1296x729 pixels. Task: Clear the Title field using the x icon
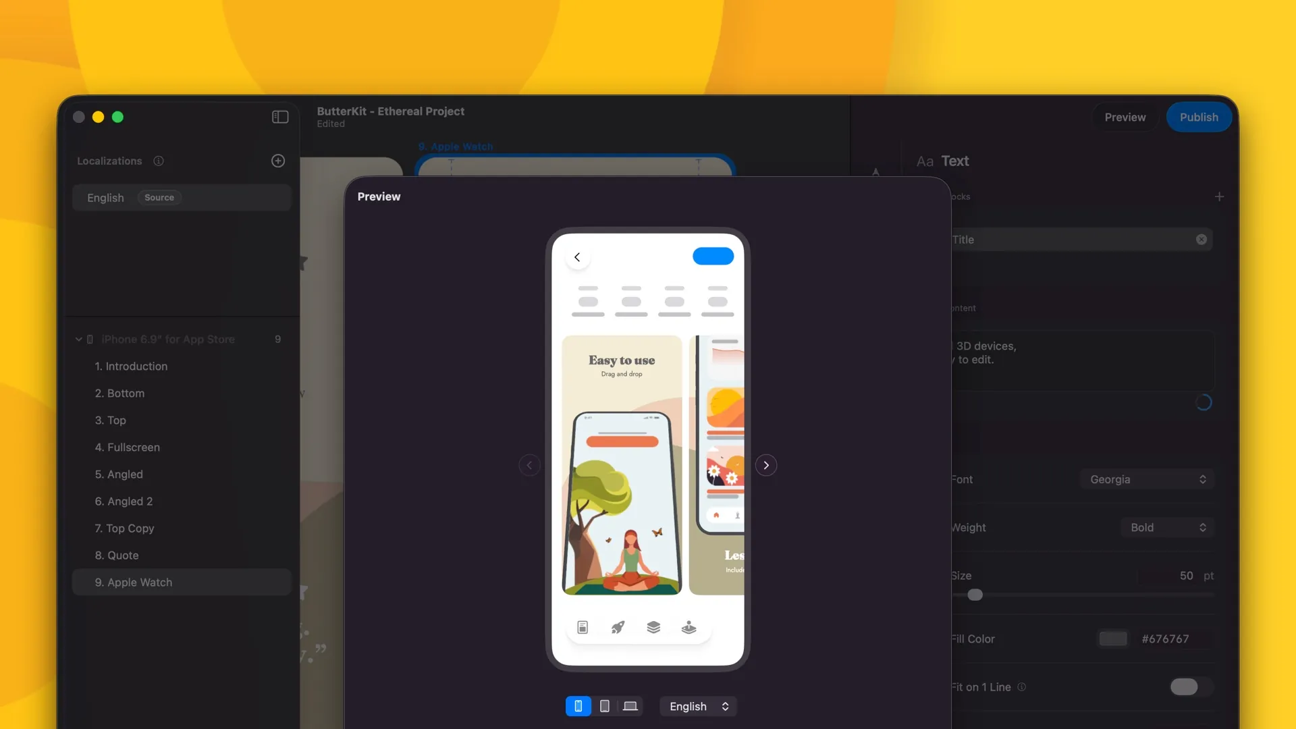tap(1201, 239)
